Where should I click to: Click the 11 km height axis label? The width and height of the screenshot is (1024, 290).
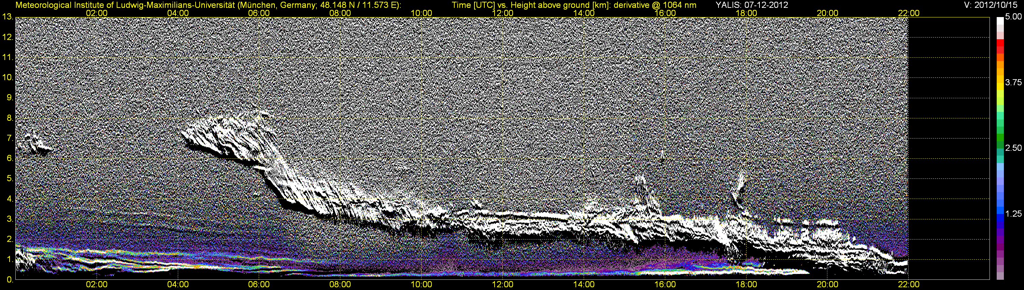click(x=8, y=57)
